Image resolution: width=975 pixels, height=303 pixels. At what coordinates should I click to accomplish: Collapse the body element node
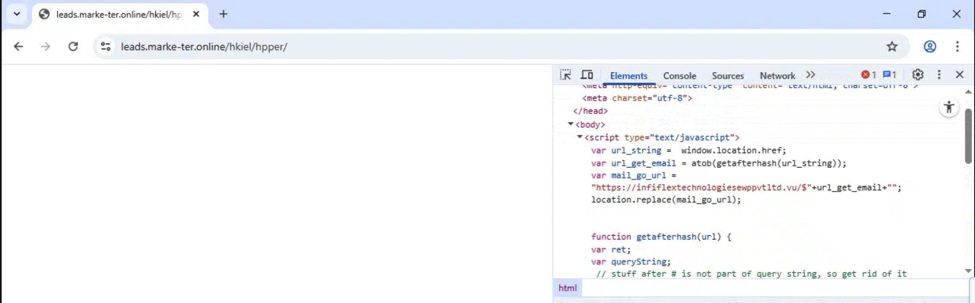coord(570,124)
